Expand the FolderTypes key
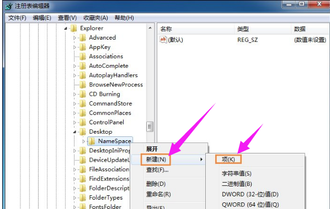330x209 pixels. [74, 197]
